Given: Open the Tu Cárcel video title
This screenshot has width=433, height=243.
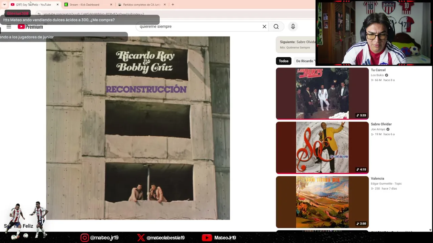Looking at the screenshot, I should click(378, 70).
